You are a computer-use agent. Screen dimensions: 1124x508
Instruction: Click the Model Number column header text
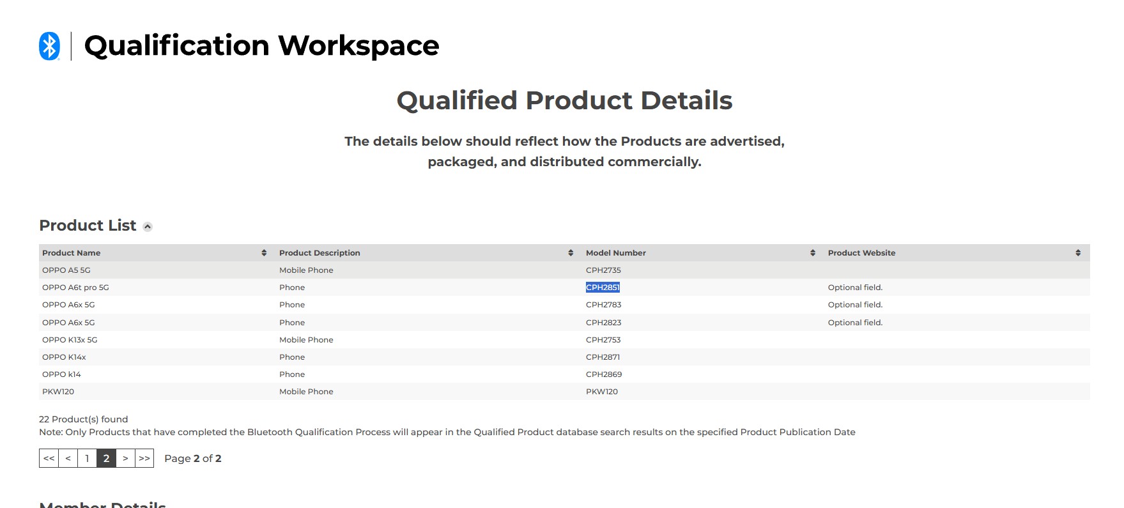[x=615, y=253]
